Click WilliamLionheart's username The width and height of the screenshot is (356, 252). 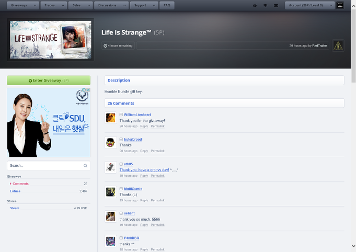point(137,114)
